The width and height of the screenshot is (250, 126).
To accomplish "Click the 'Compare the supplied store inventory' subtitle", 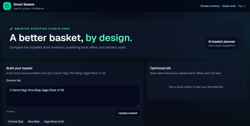I will (x=68, y=47).
